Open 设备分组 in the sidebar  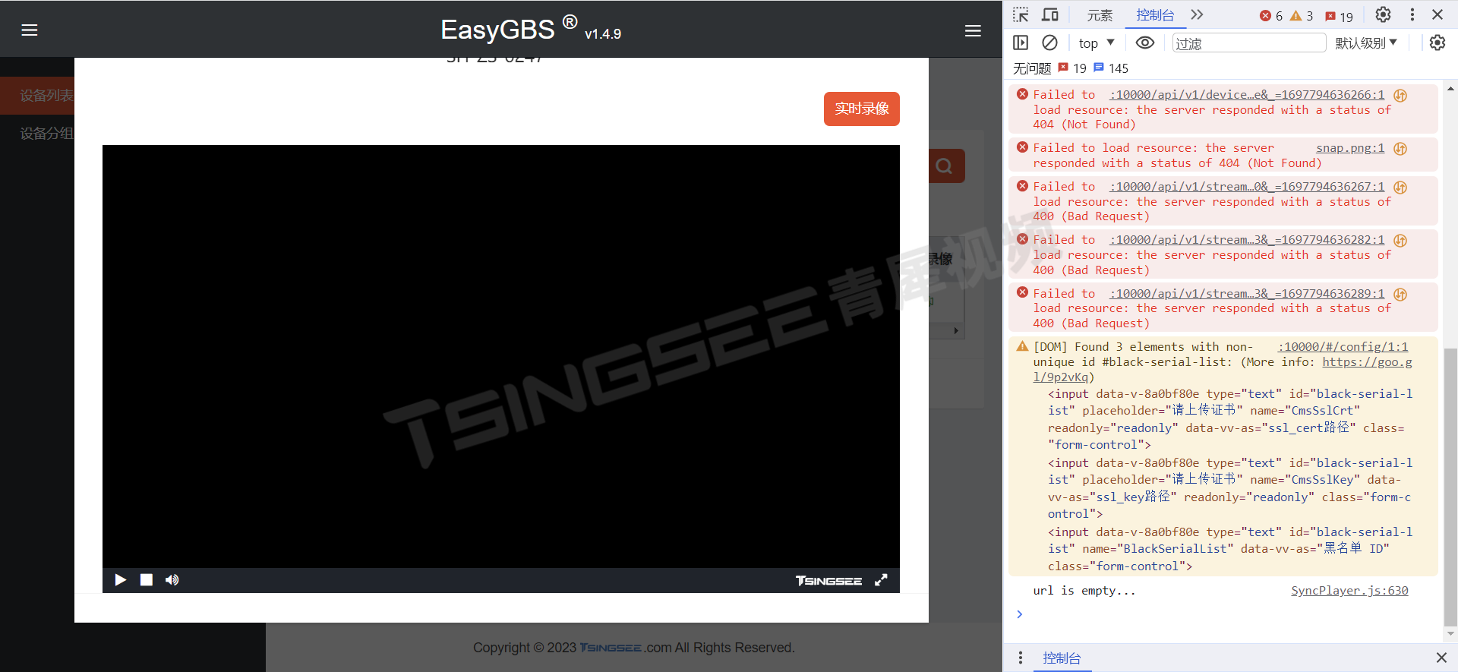[x=37, y=134]
